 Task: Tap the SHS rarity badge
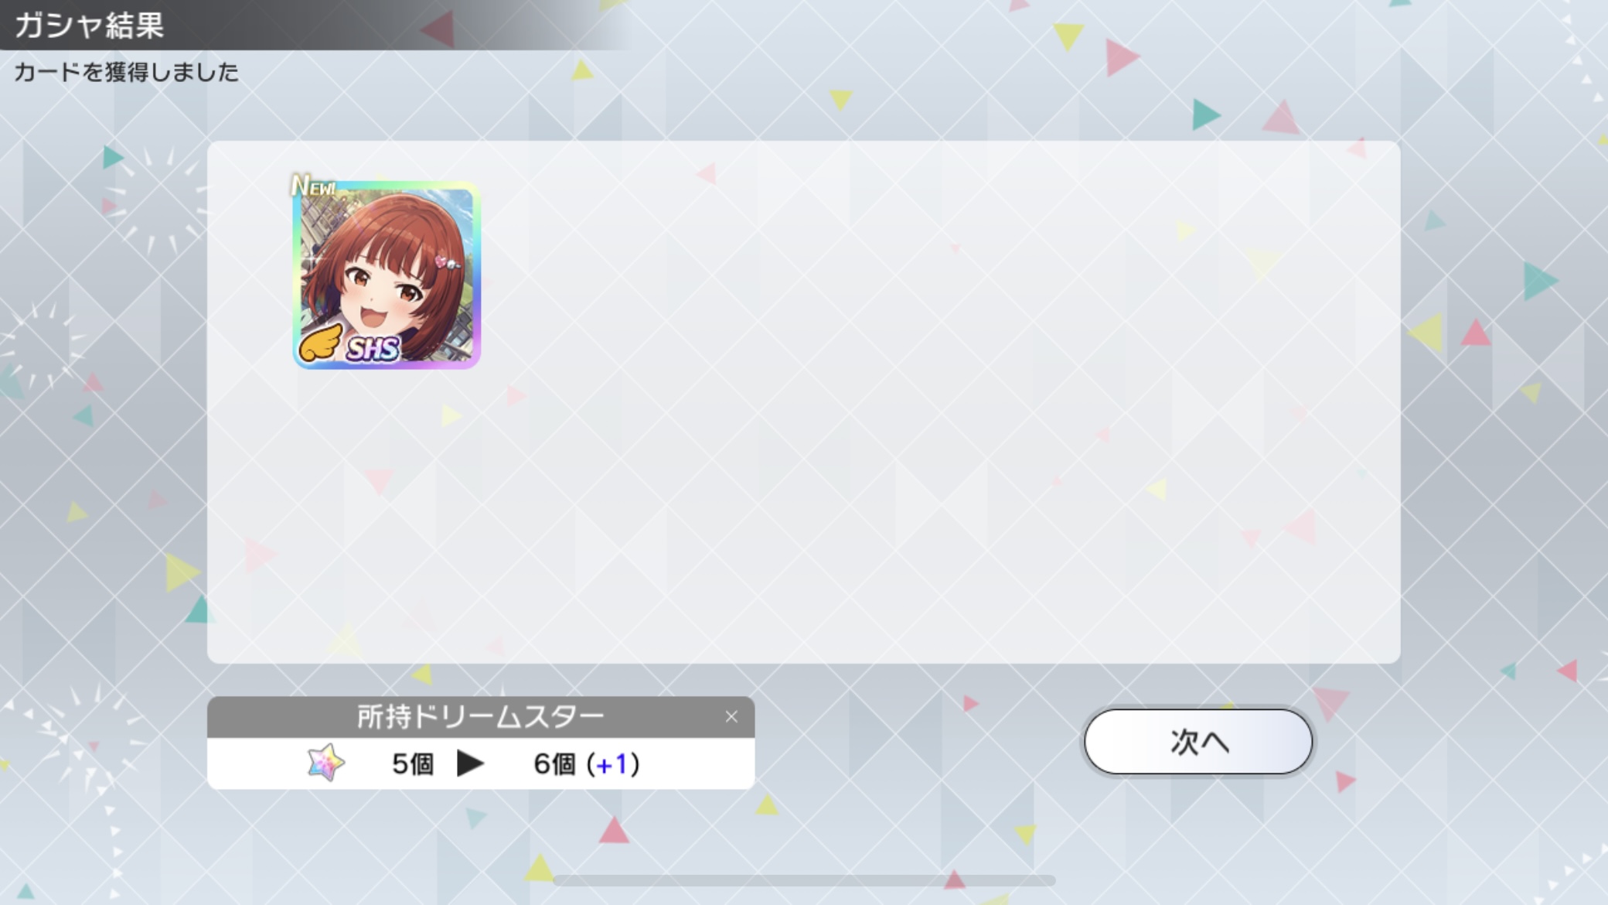[373, 349]
